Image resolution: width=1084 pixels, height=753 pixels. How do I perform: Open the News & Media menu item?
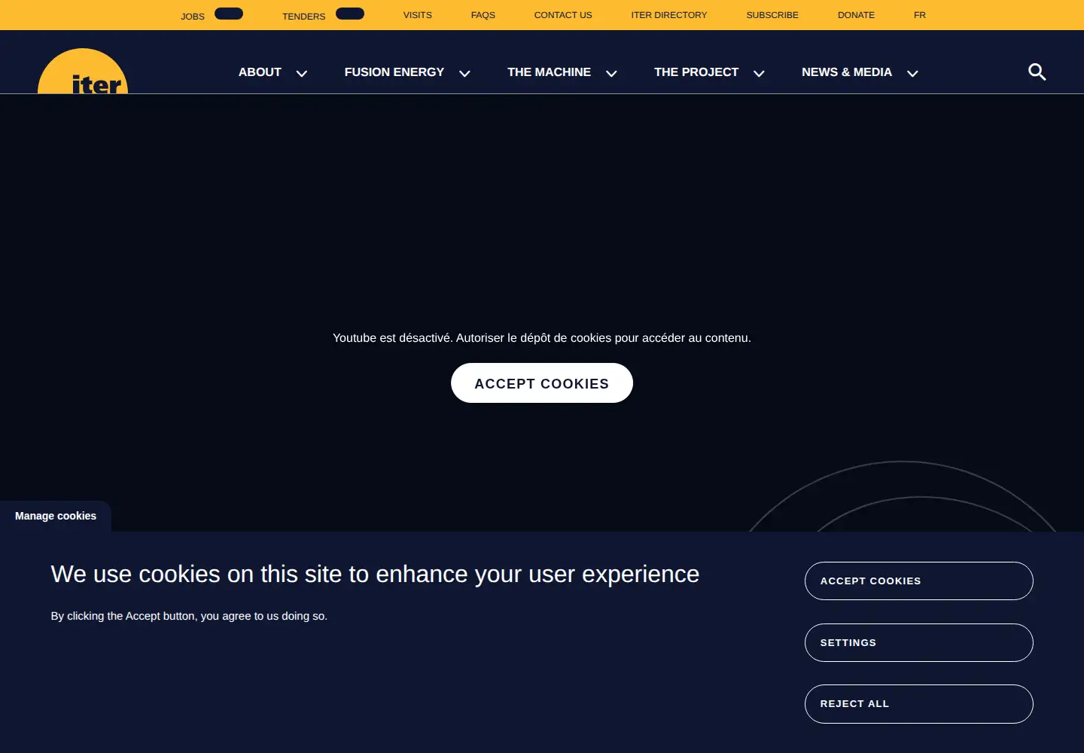847,72
